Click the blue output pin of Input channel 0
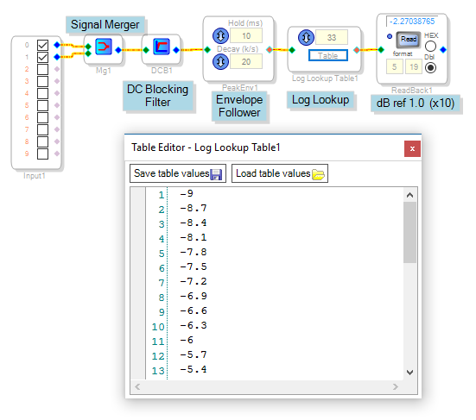 pos(57,45)
